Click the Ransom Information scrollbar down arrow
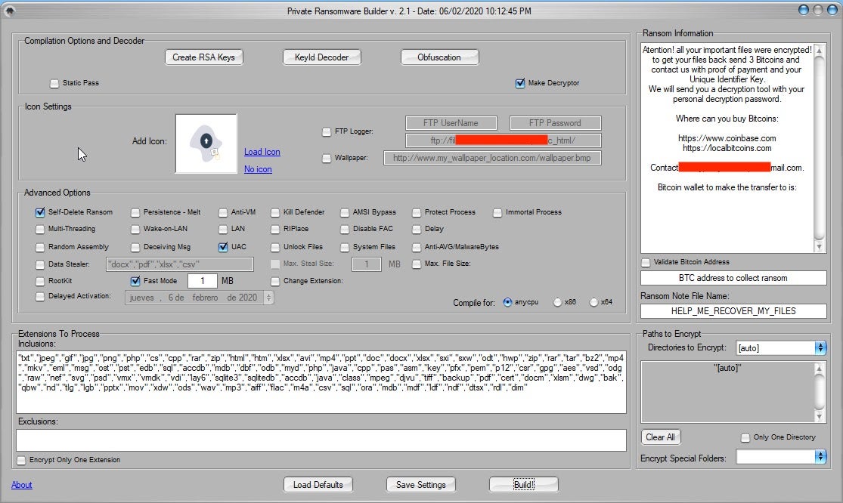 [x=820, y=246]
